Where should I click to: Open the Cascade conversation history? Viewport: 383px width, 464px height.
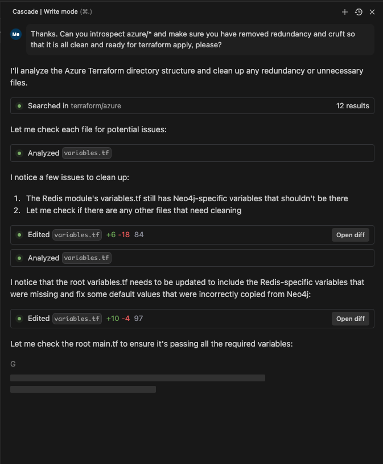[x=359, y=11]
